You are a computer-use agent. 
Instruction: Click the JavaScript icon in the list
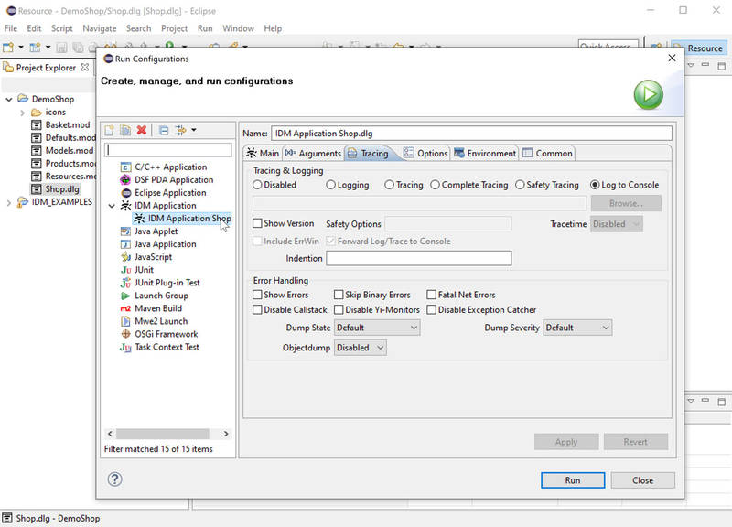[125, 257]
